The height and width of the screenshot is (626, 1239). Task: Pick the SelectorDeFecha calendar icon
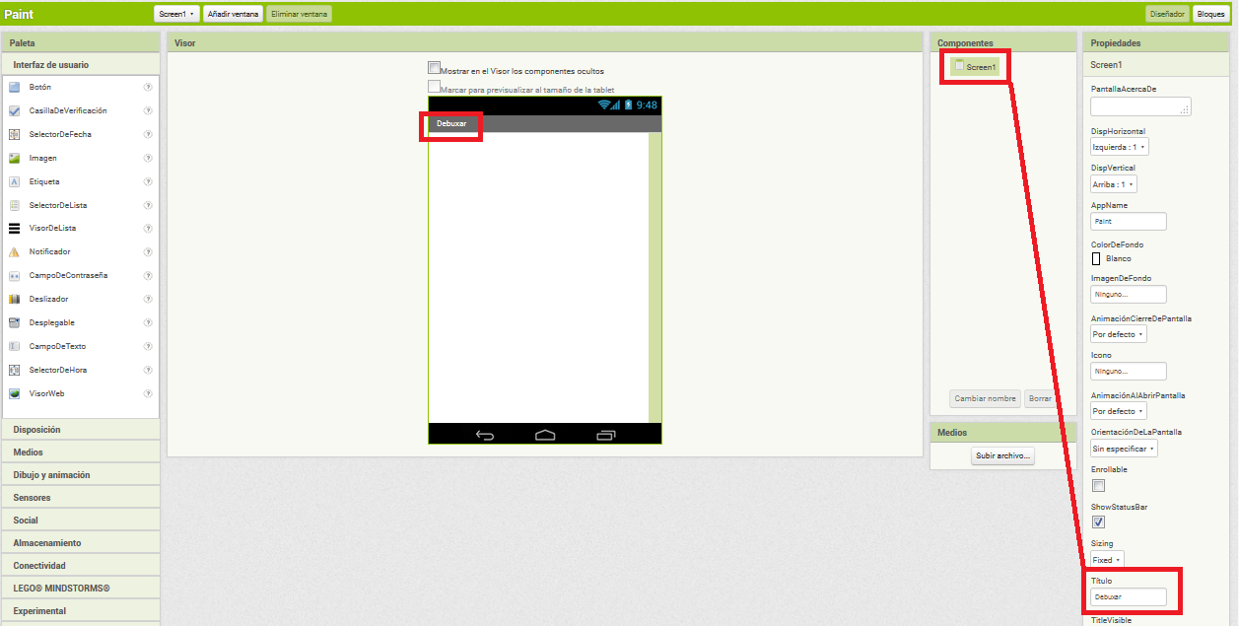point(15,135)
